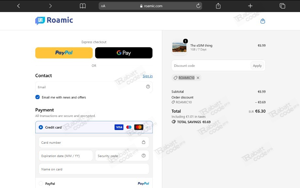300x188 pixels.
Task: Uncheck Email me with news and offers
Action: coord(38,97)
